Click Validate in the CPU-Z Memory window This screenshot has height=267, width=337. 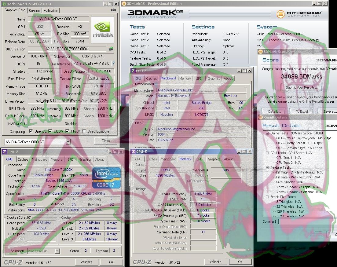[x=215, y=262]
